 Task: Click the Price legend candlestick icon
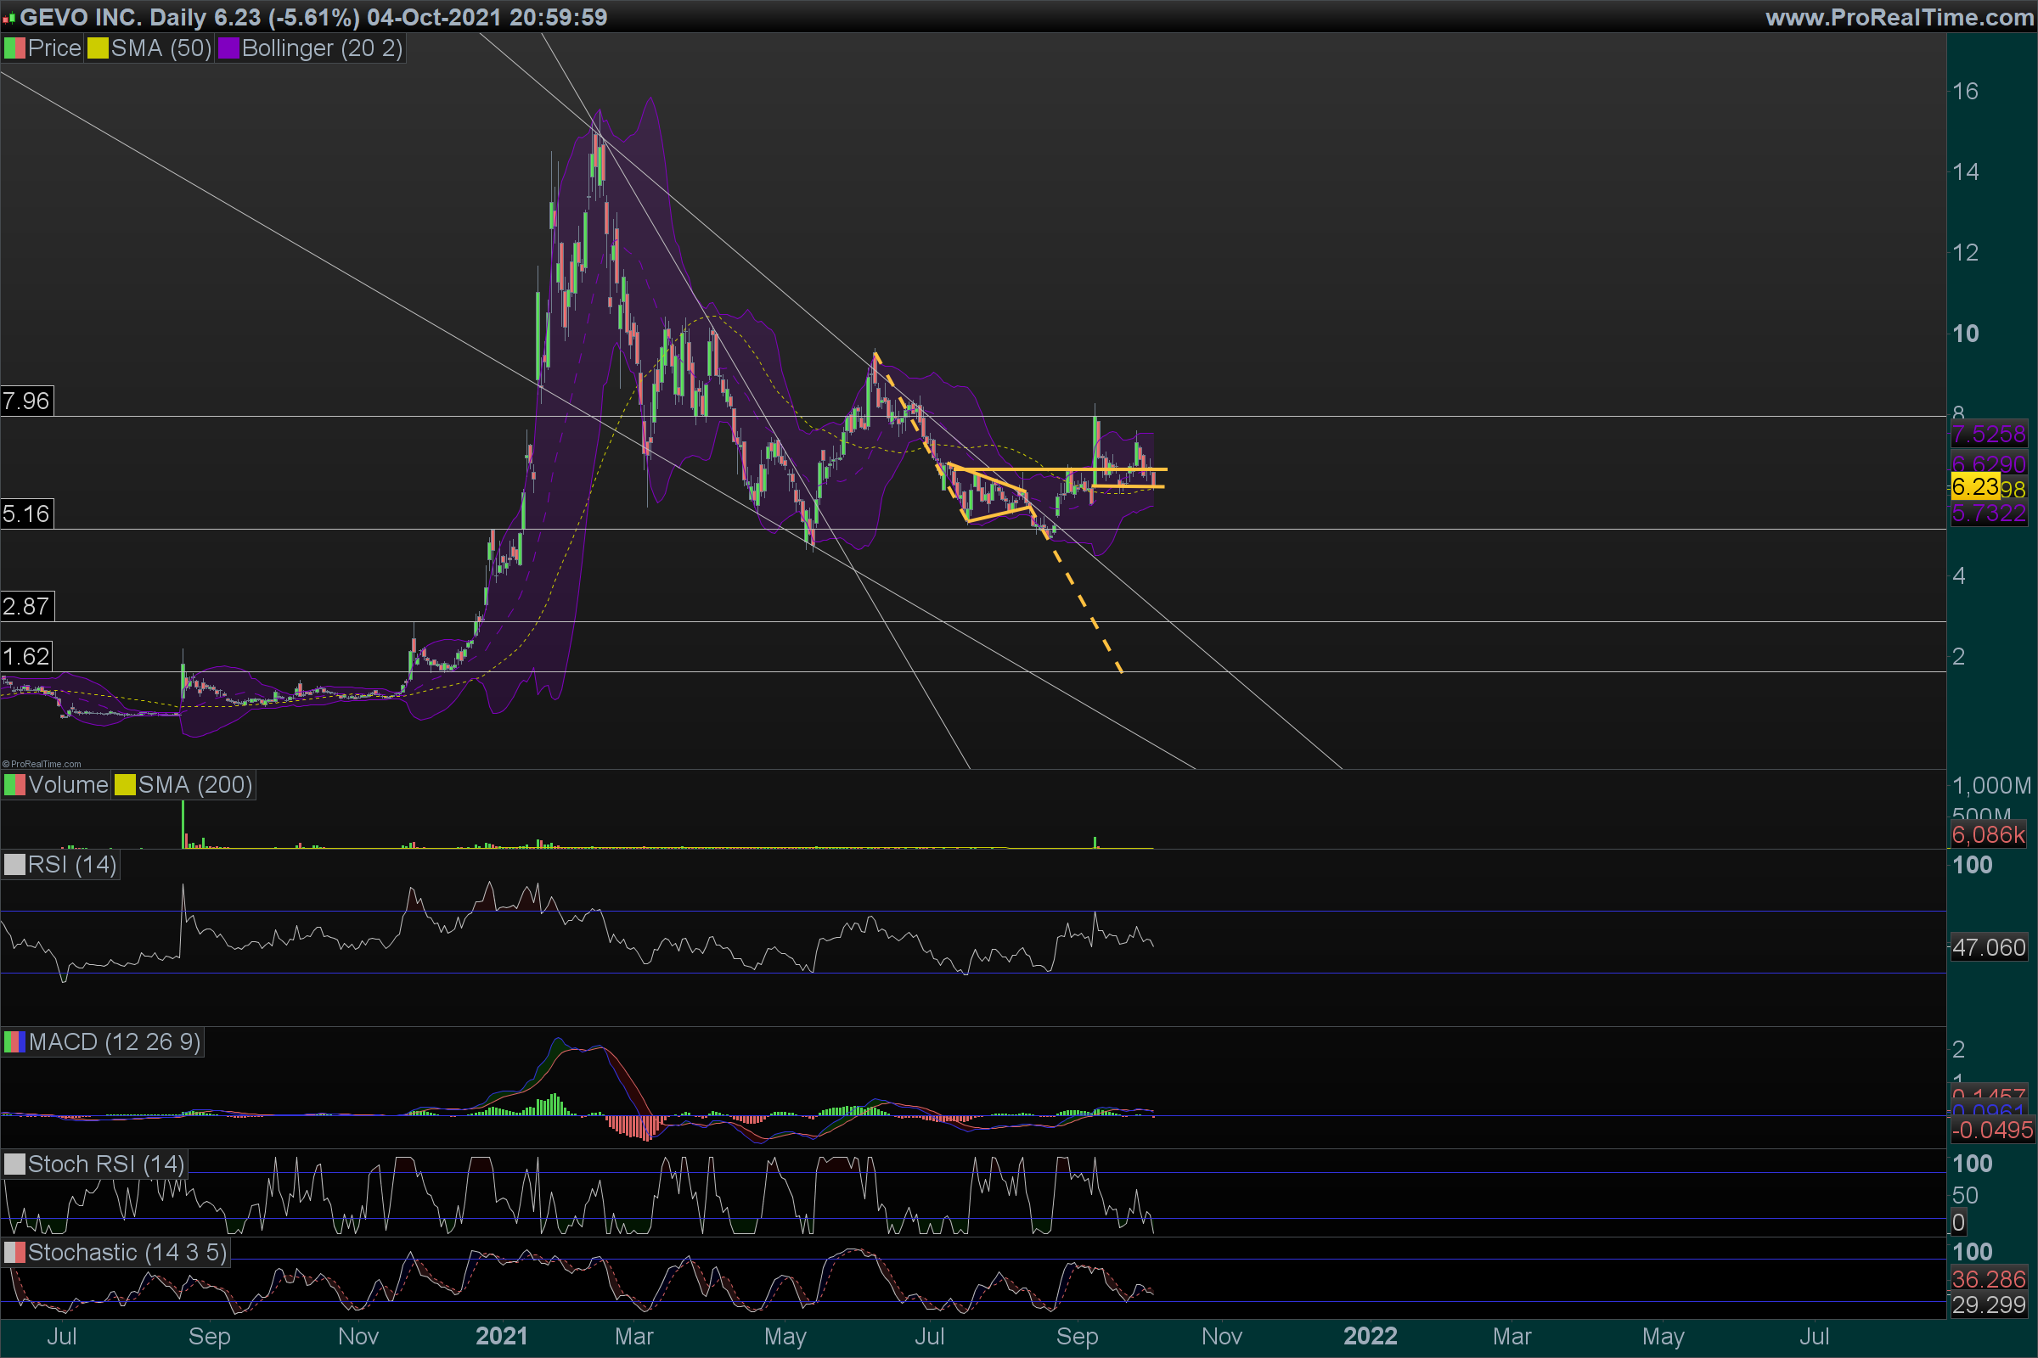tap(14, 48)
